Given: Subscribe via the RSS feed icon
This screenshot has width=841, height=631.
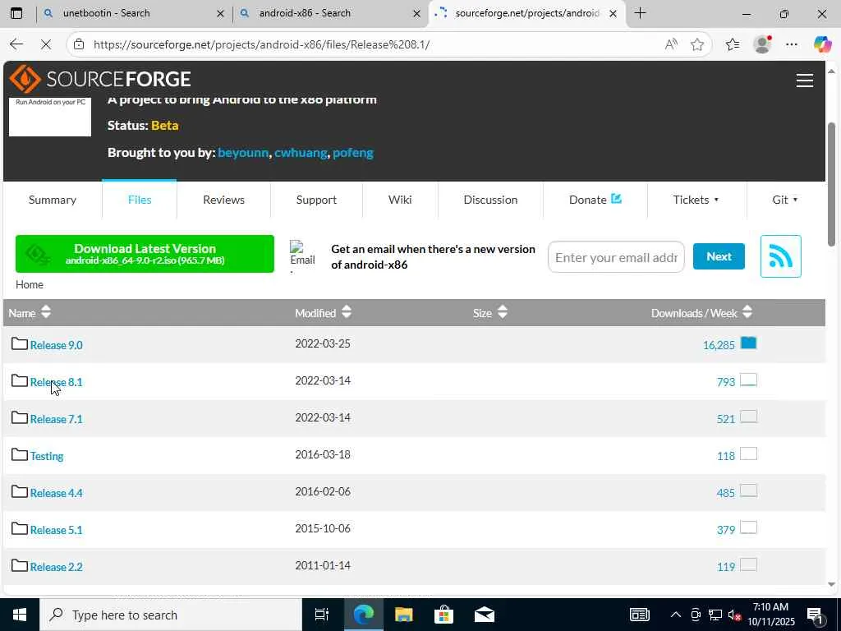Looking at the screenshot, I should coord(780,256).
